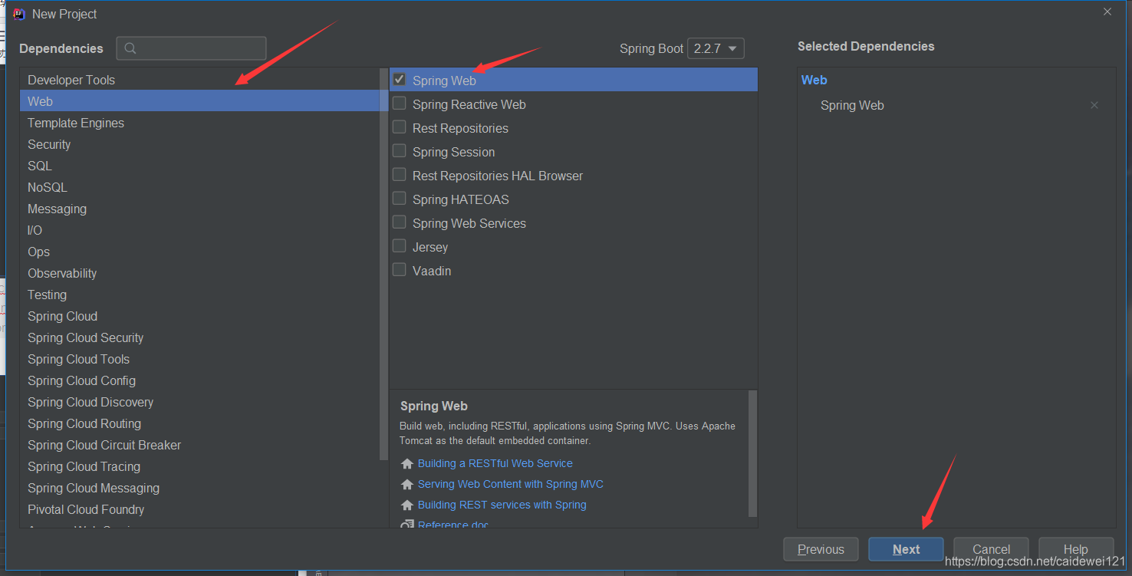
Task: Click the Reference doc icon
Action: (x=407, y=525)
